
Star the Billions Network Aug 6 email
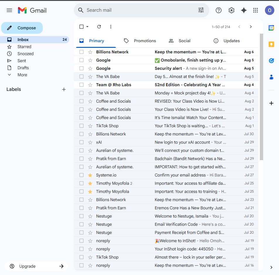90,52
